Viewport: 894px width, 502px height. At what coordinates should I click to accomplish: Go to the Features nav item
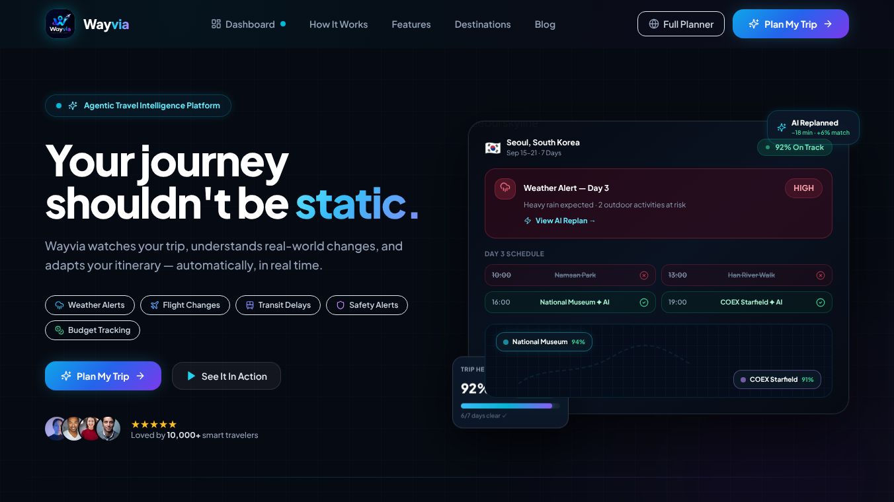point(411,24)
